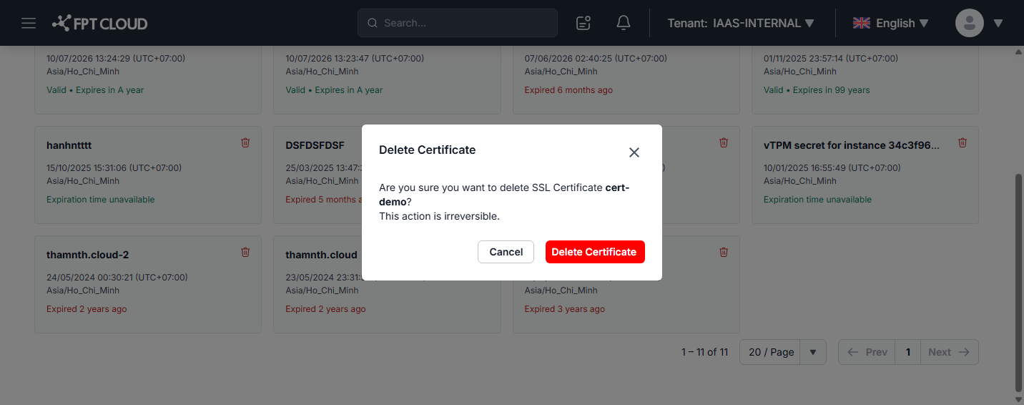Click the UK flag icon
This screenshot has height=405, width=1024.
coord(861,23)
